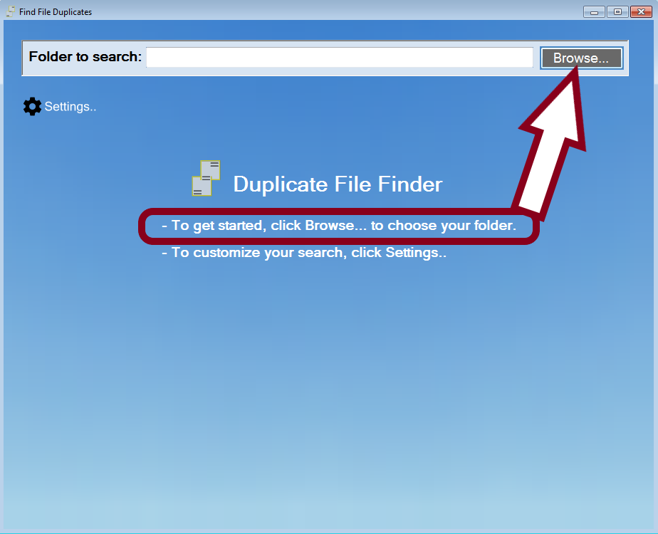Image resolution: width=658 pixels, height=534 pixels.
Task: Minimize the Find File Duplicates window
Action: click(x=594, y=11)
